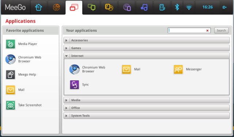This screenshot has height=137, width=234.
Task: Launch Chromium icon in Internet category
Action: pos(75,69)
